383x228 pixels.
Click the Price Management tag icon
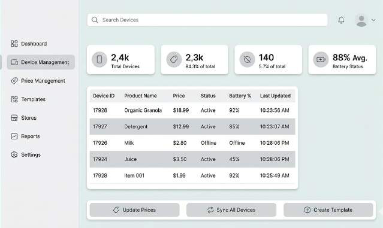click(14, 81)
